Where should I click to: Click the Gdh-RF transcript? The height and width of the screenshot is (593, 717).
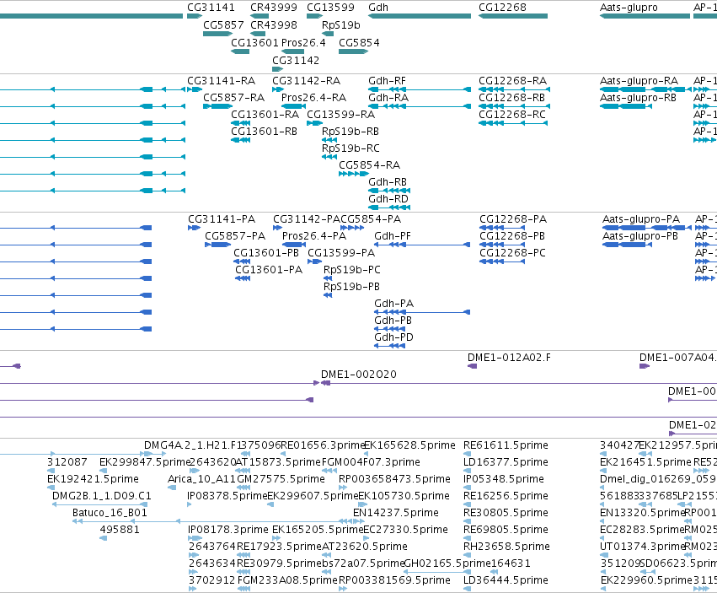[x=420, y=89]
